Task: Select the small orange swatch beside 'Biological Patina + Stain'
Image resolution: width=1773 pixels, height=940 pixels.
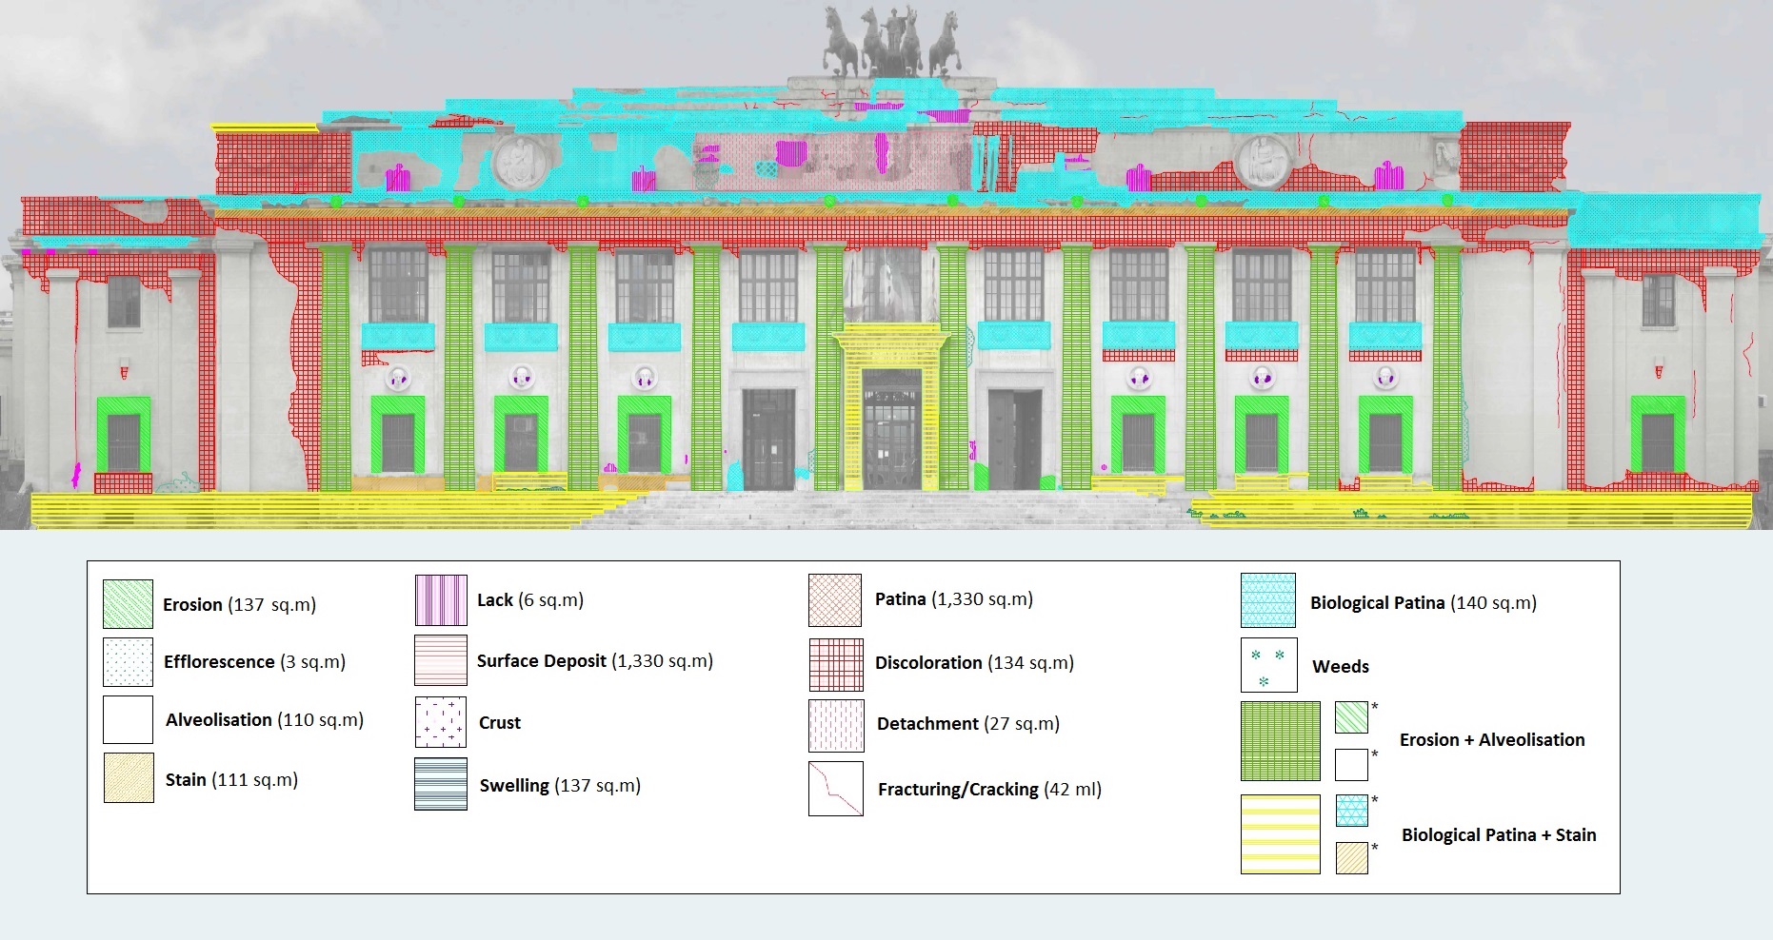Action: click(x=1352, y=858)
